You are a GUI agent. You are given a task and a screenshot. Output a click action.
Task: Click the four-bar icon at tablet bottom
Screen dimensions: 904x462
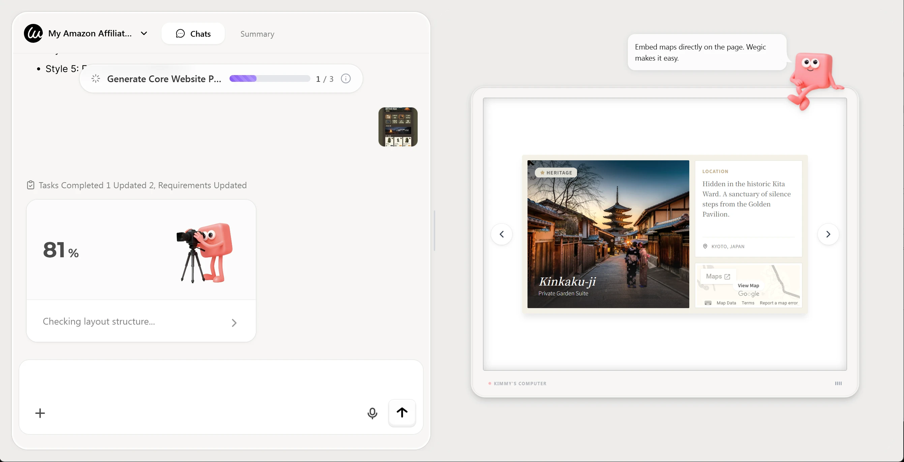[x=838, y=383]
